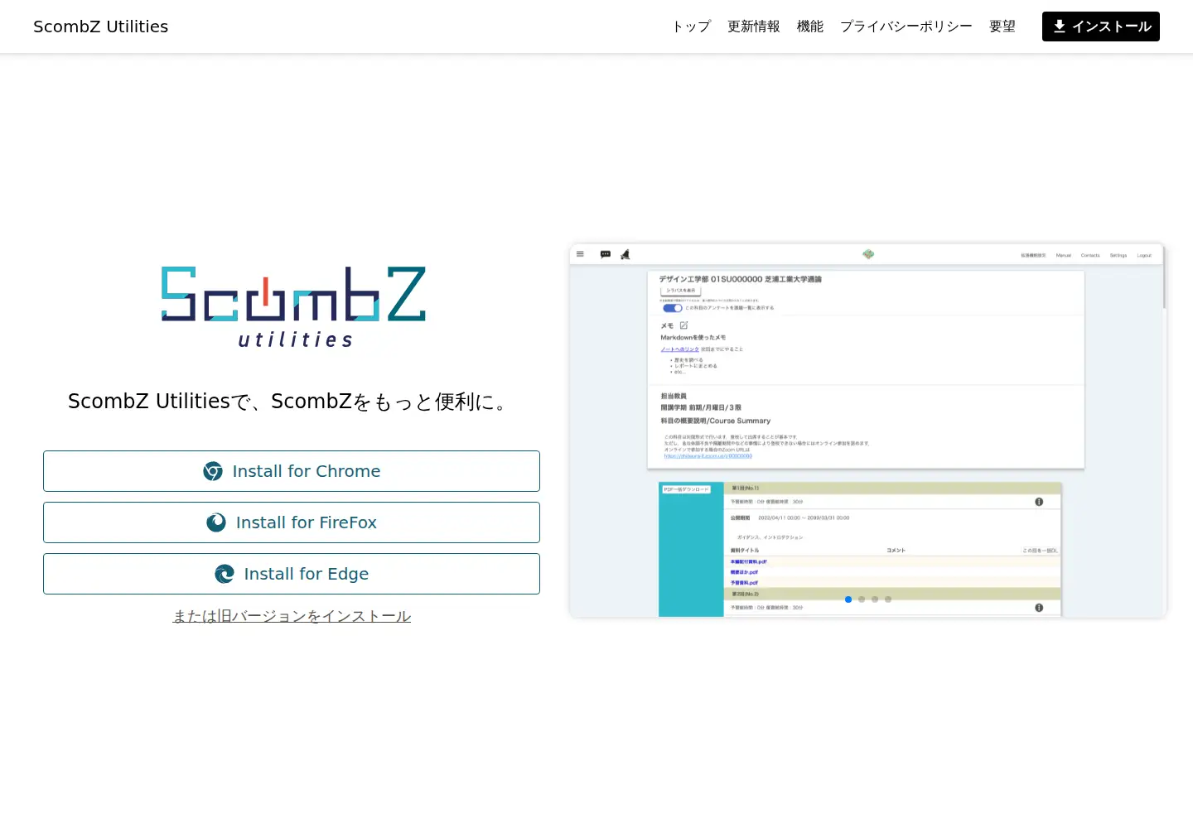Jump to the last carousel slide dot

[888, 599]
